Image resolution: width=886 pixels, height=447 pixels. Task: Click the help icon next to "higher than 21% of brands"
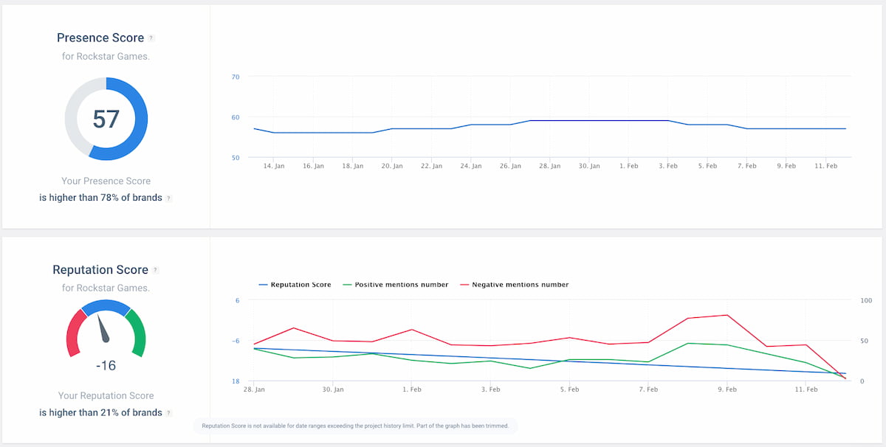169,412
